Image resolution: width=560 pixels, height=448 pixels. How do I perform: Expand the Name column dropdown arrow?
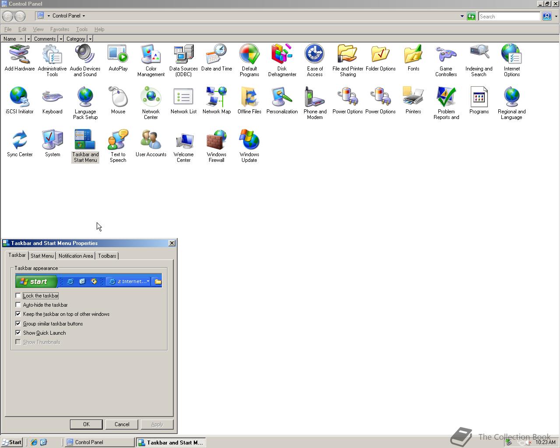[x=28, y=39]
